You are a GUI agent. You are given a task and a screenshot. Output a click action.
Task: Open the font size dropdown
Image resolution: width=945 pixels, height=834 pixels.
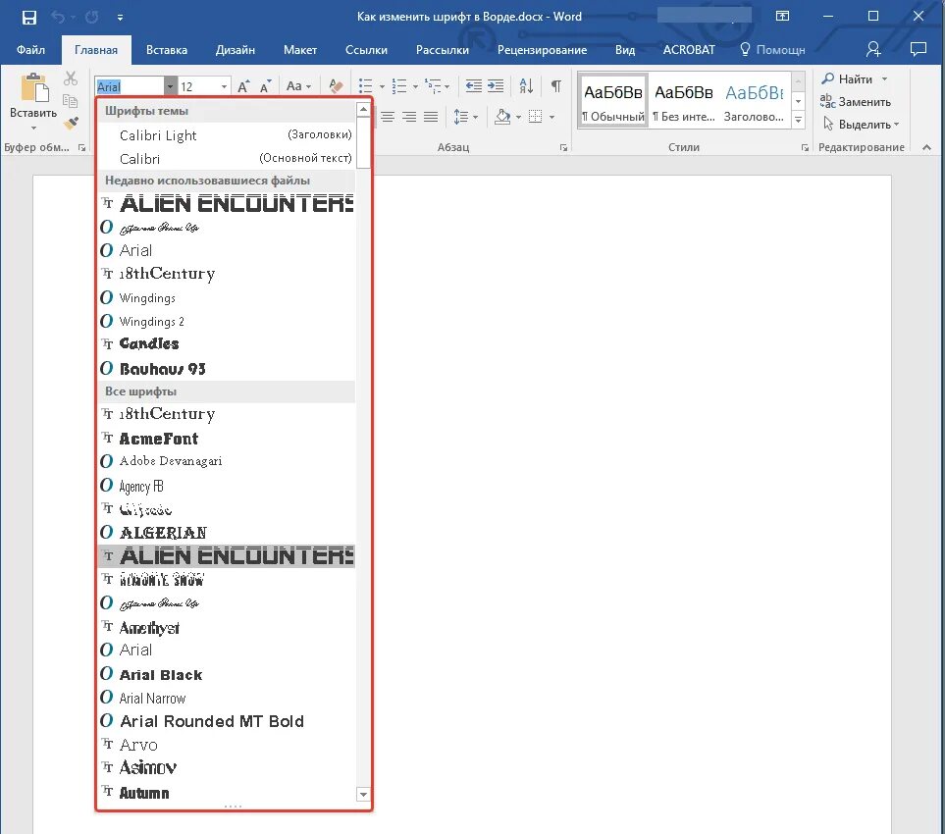(x=224, y=86)
